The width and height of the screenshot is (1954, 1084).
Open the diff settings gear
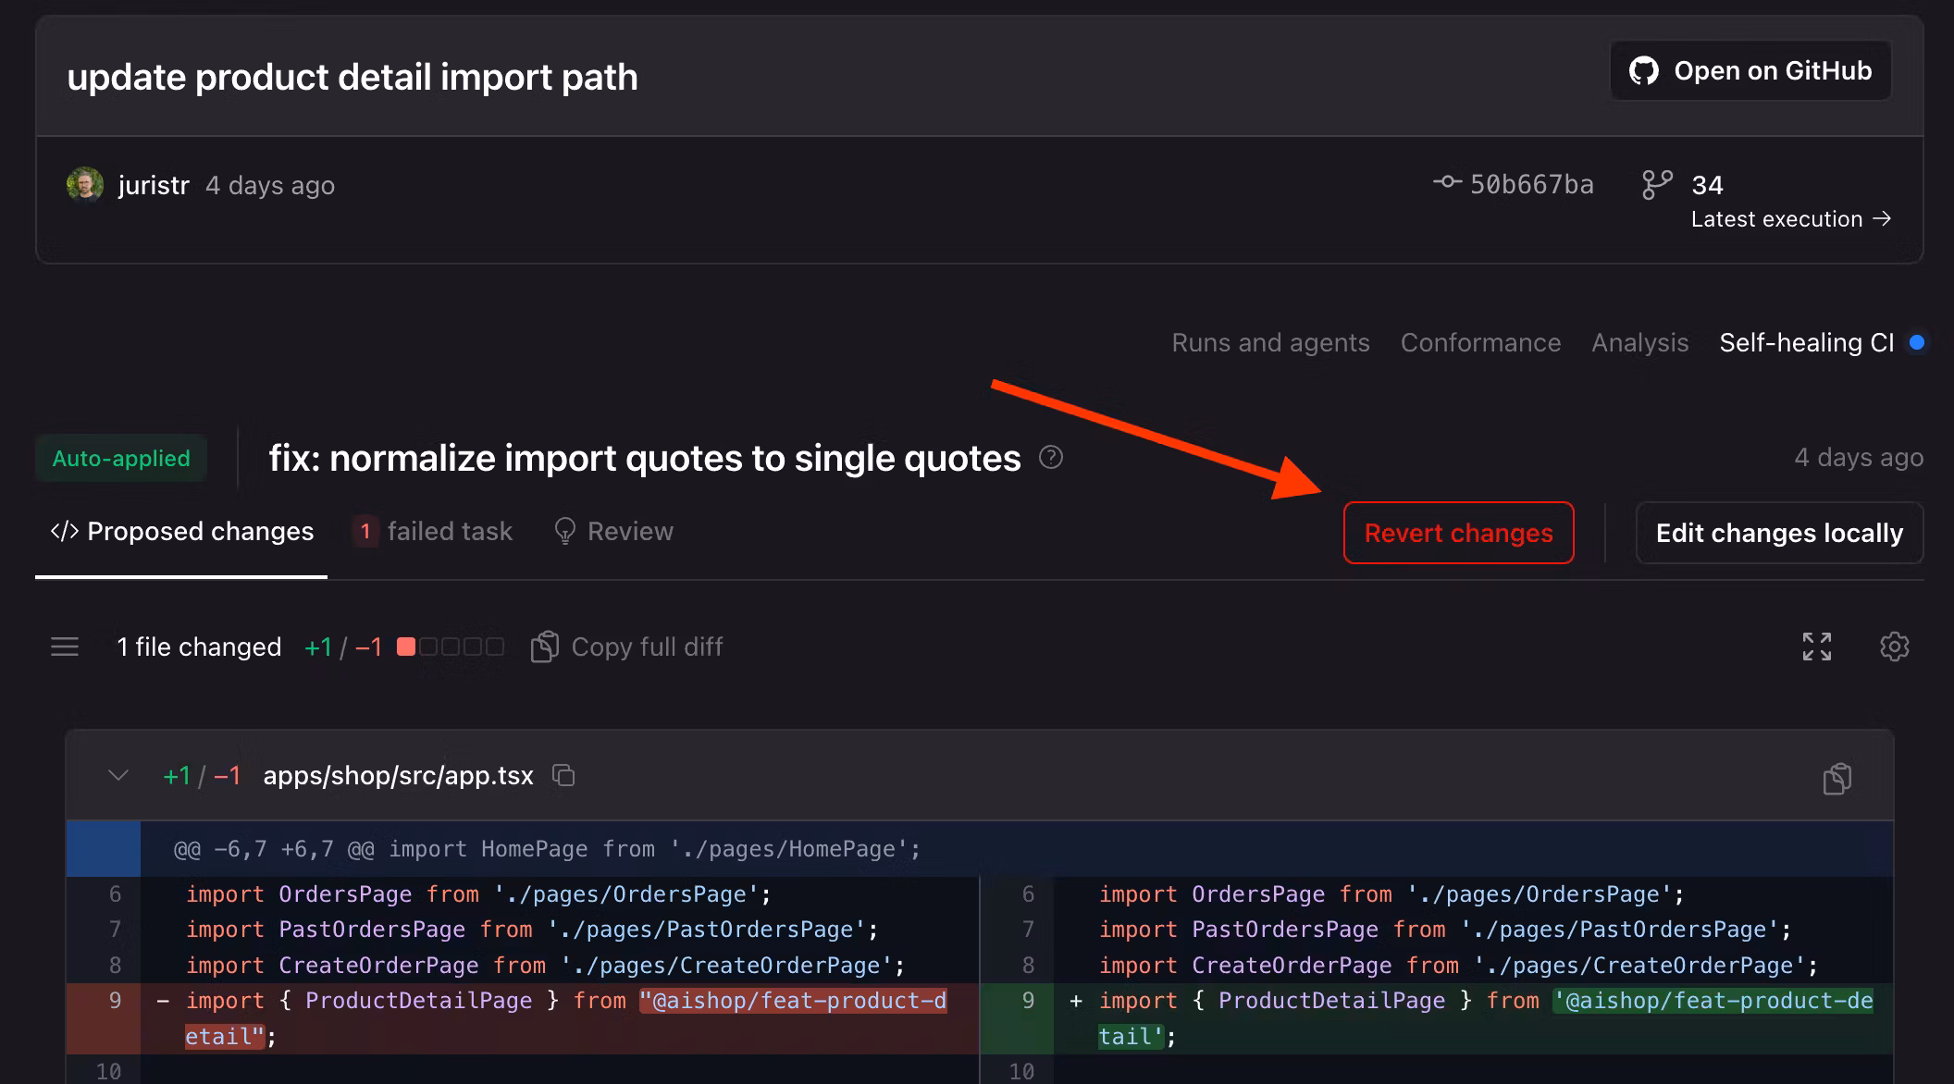(x=1894, y=647)
